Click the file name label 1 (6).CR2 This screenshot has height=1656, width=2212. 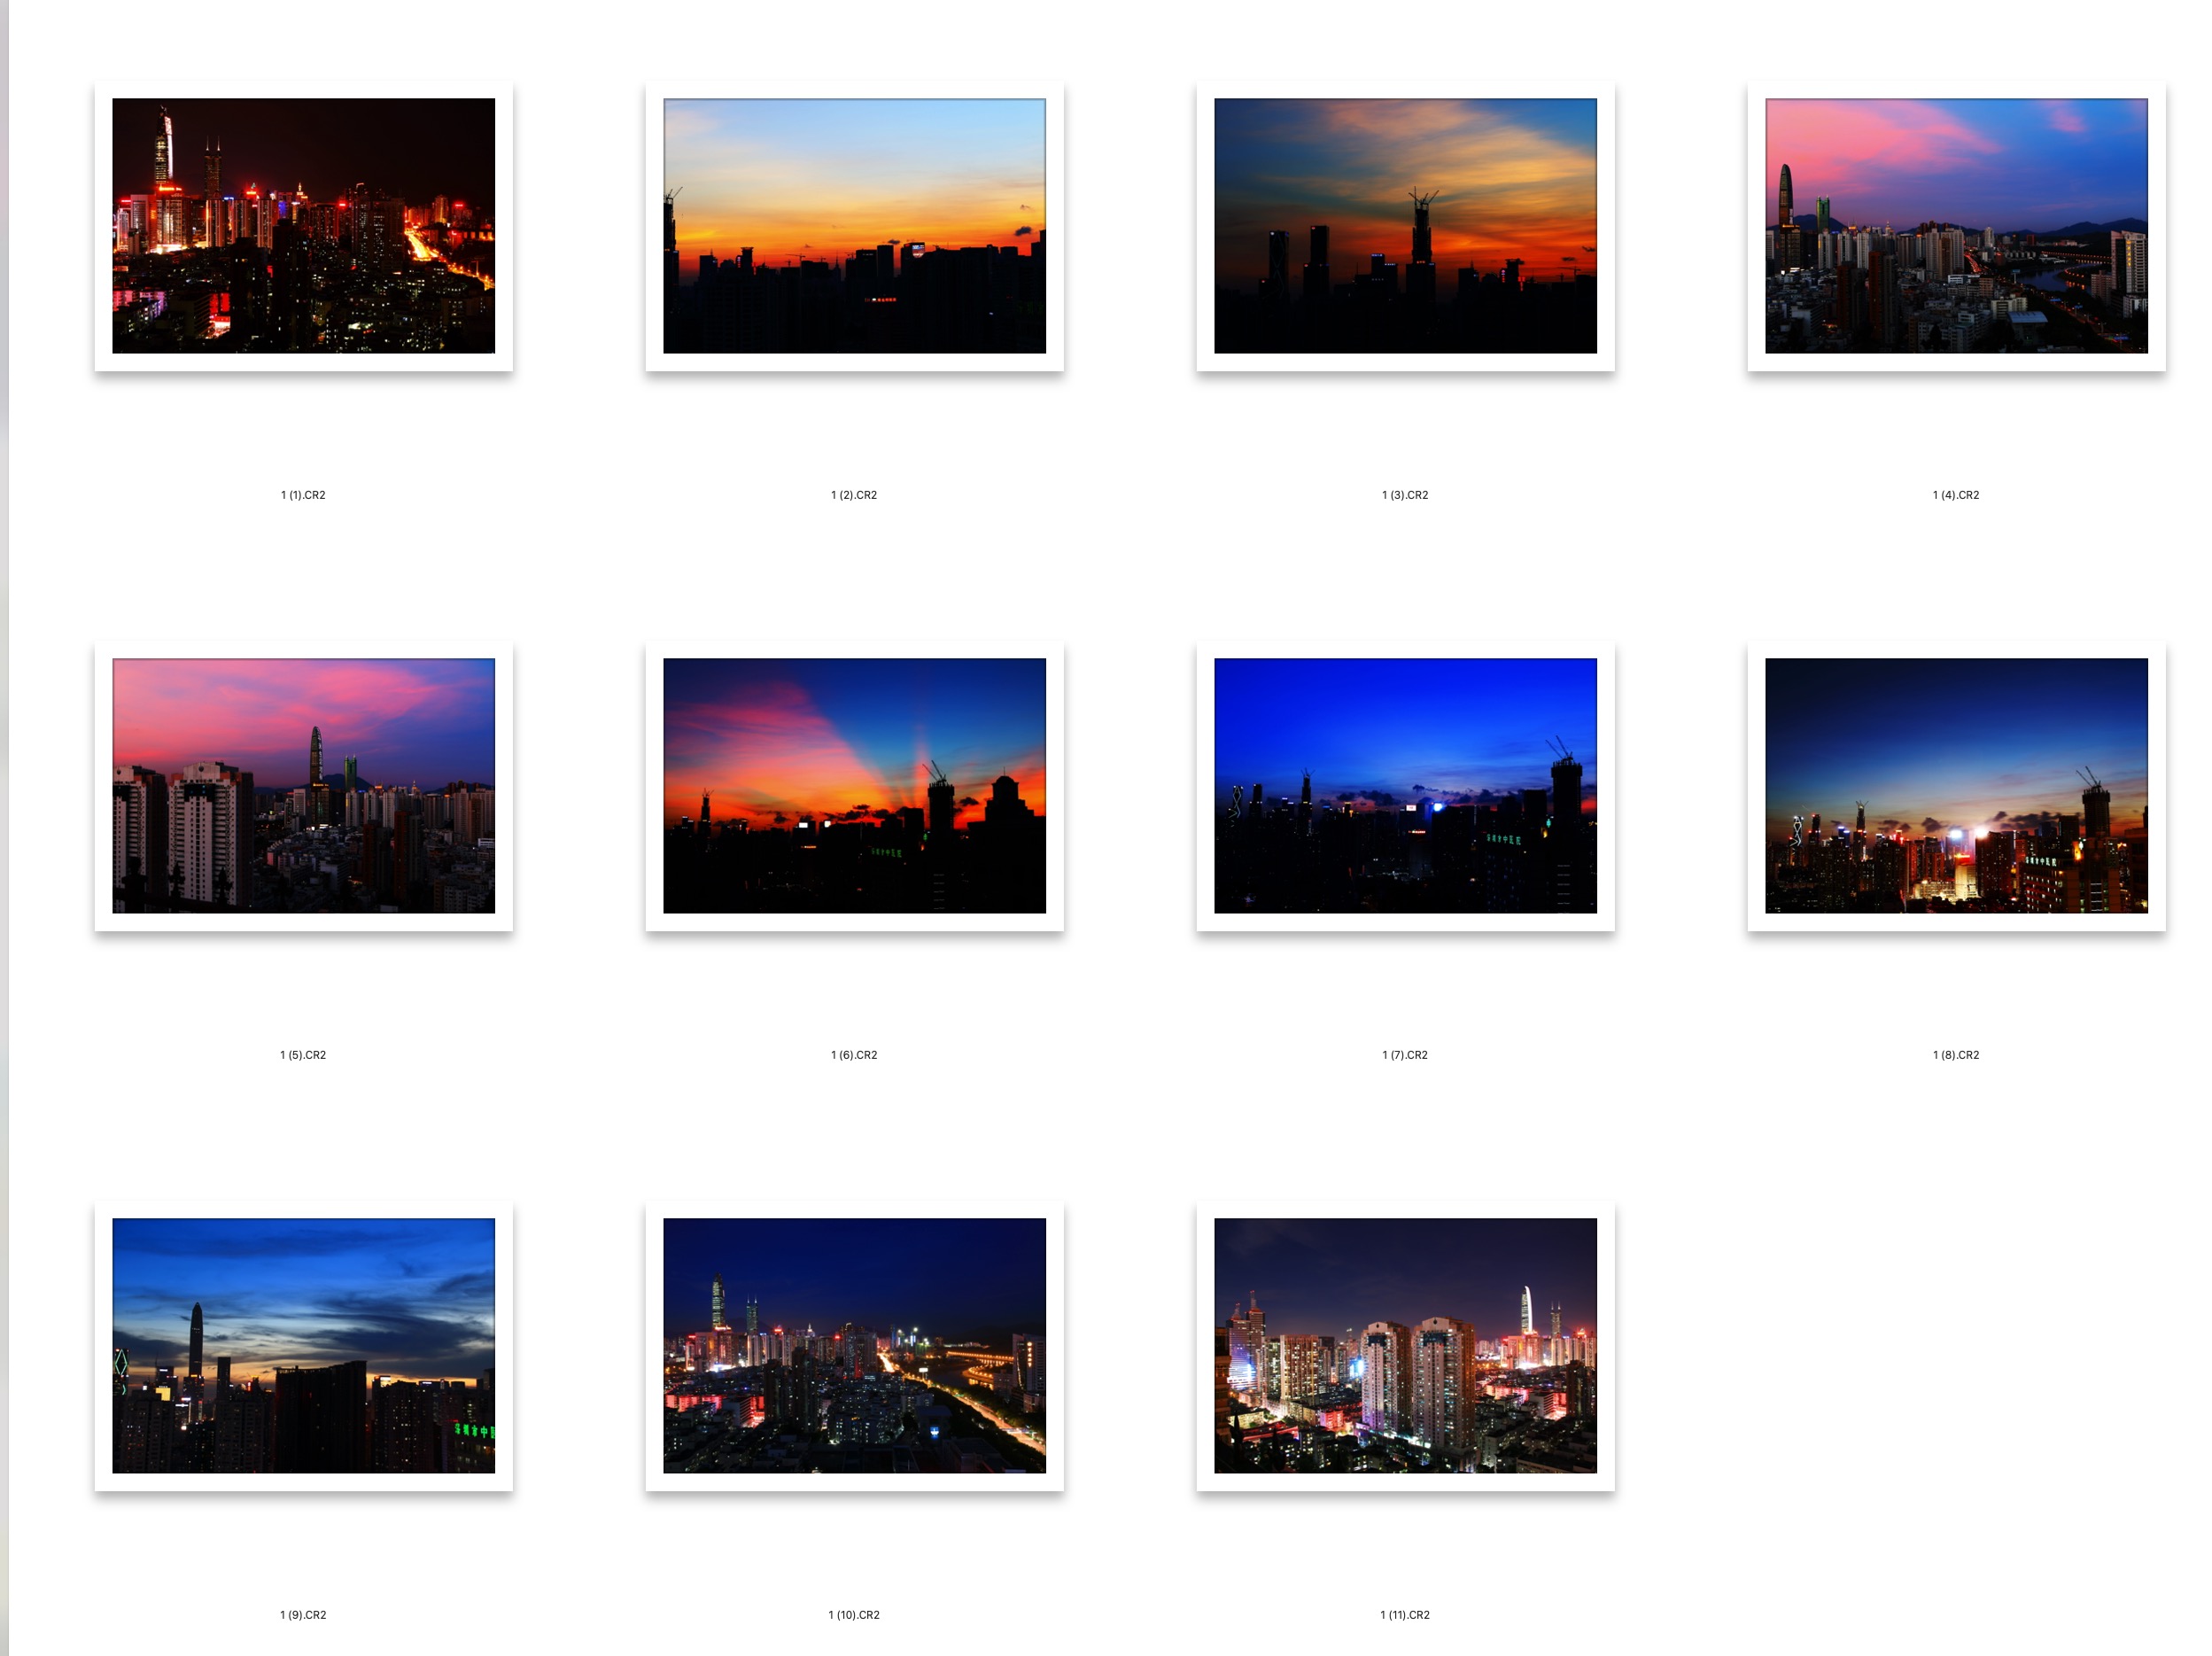(854, 1055)
